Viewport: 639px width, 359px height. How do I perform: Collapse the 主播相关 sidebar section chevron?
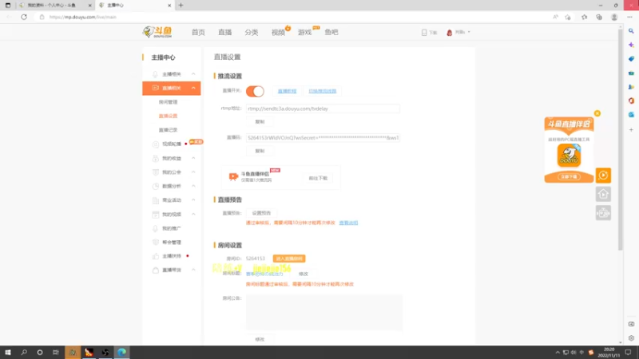pos(193,74)
